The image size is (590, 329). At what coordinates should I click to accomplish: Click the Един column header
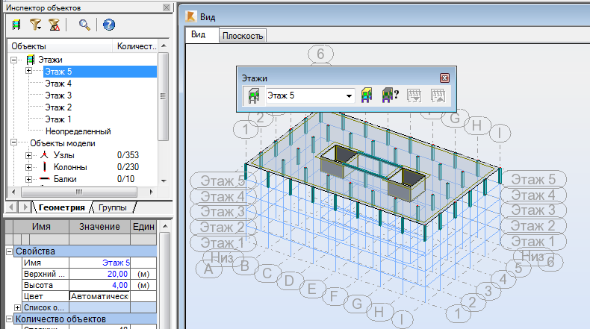(143, 227)
